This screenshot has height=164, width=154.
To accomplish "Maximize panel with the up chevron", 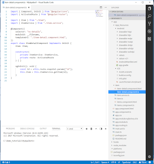I will pyautogui.click(x=96, y=129).
